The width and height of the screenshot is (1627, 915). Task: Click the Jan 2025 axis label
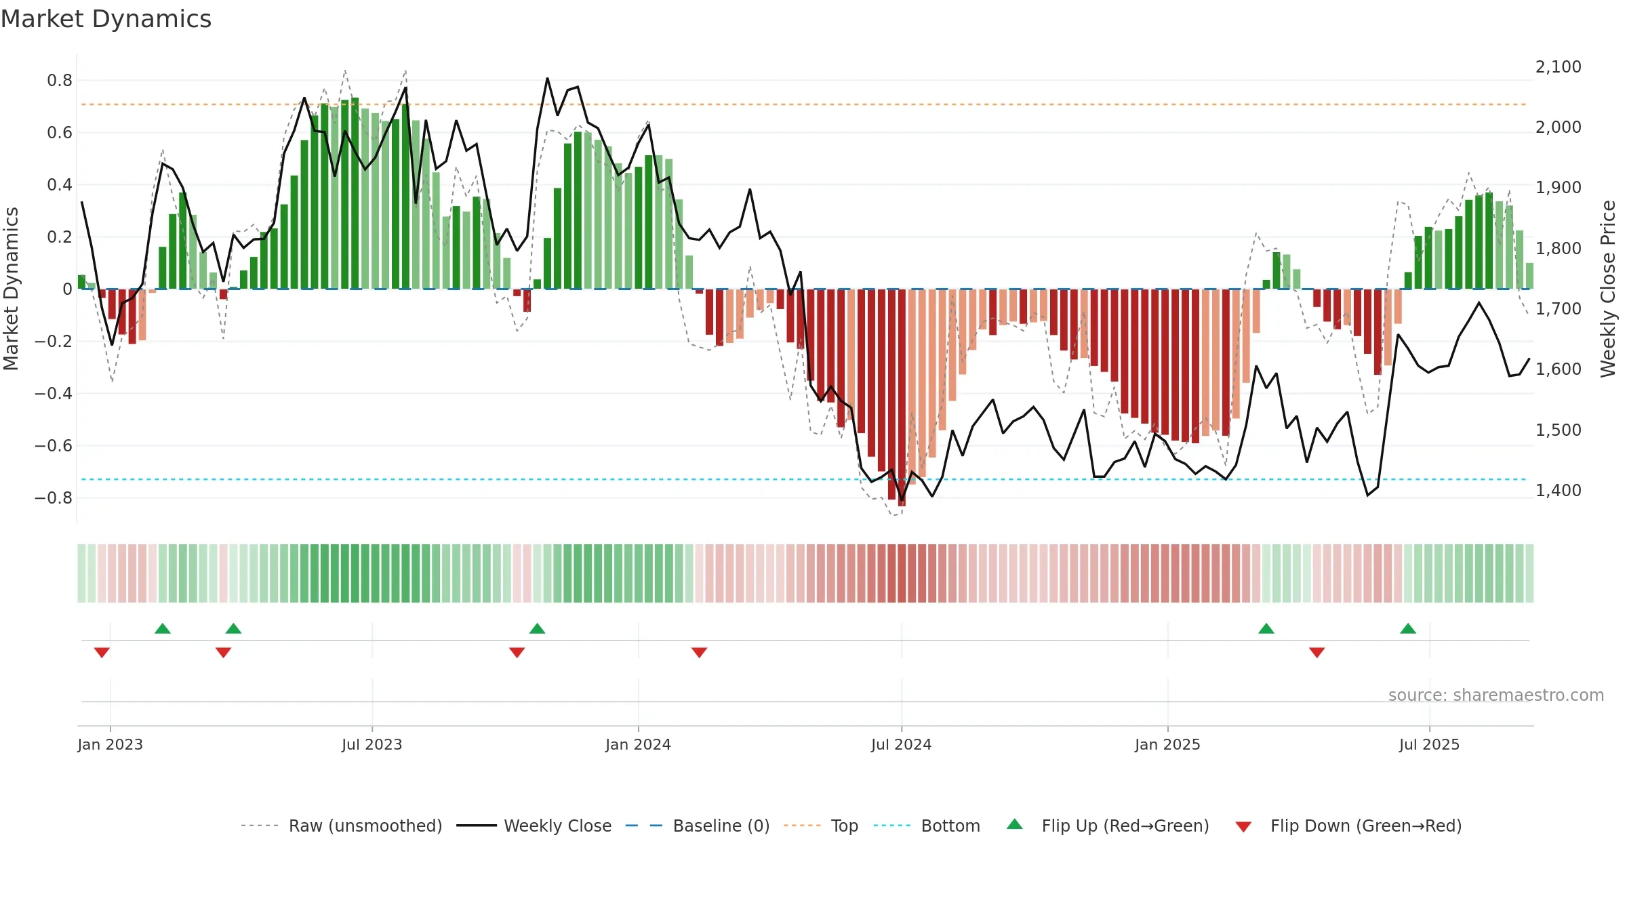point(1168,744)
